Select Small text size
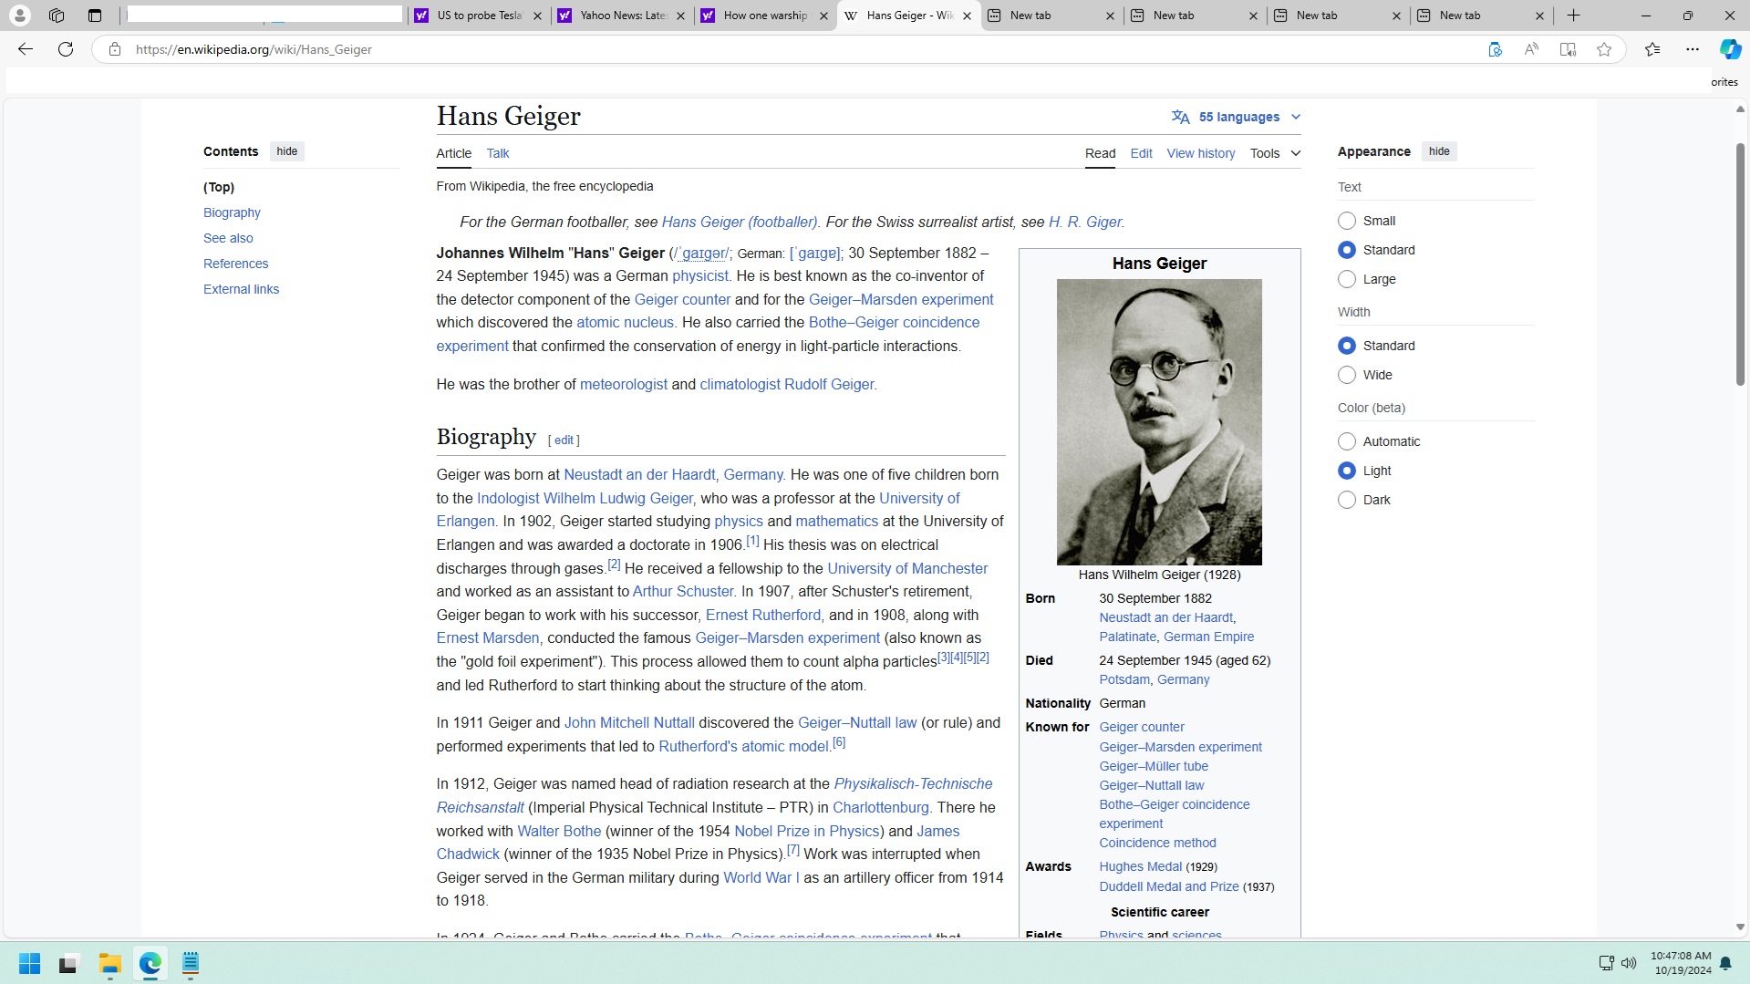Screen dimensions: 1750x984 click(1347, 221)
